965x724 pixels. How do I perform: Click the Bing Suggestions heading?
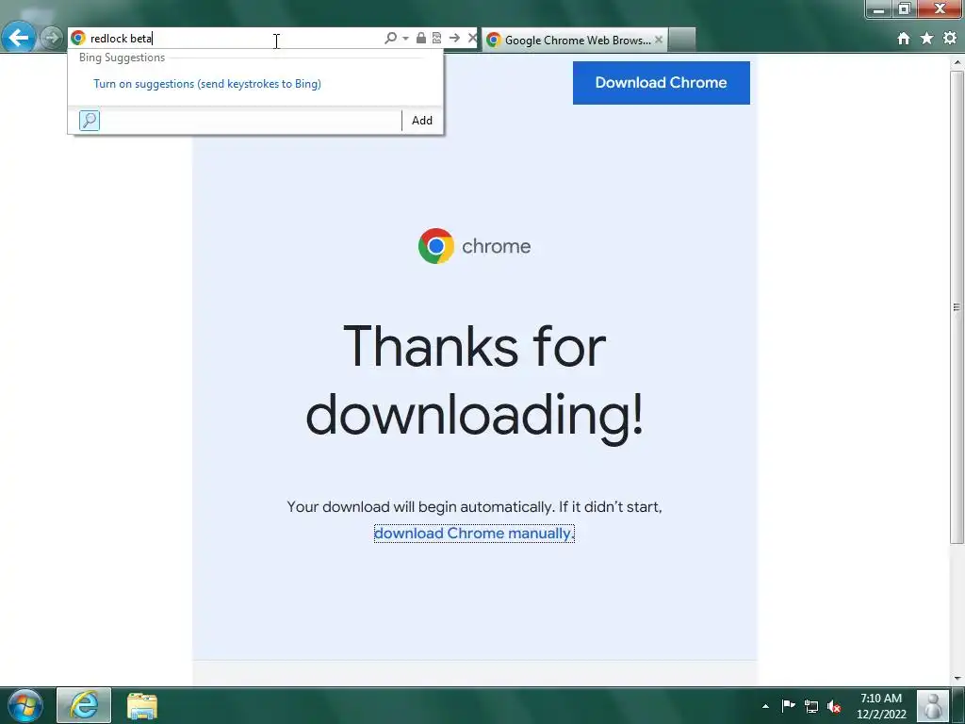[122, 58]
